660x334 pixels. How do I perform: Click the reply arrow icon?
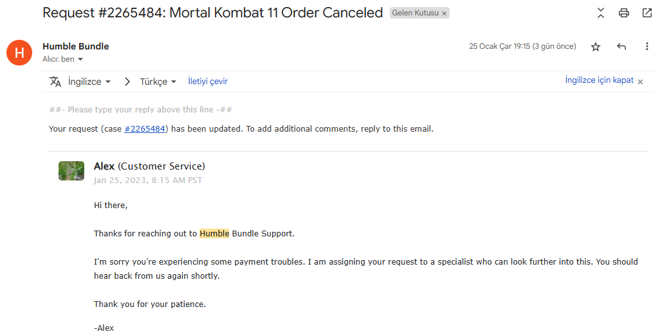tap(621, 47)
